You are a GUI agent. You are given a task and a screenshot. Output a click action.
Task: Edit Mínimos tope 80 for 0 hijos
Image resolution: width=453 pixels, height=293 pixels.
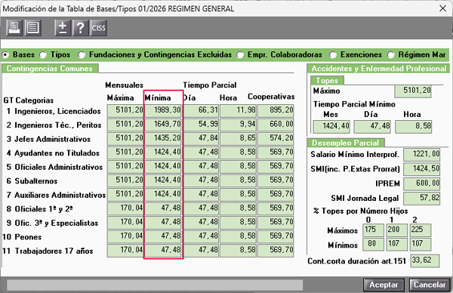[x=373, y=244]
